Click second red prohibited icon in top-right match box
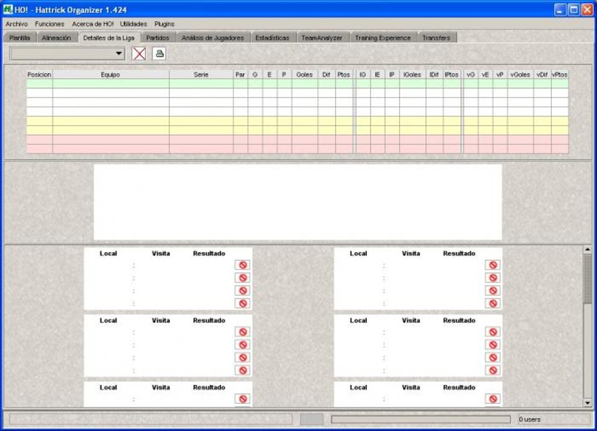 point(493,278)
